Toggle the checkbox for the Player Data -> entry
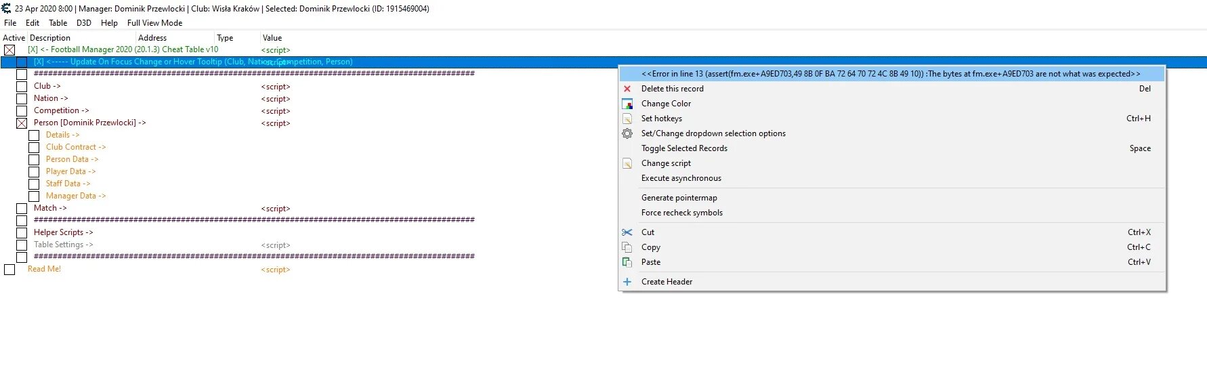This screenshot has height=380, width=1207. tap(34, 172)
